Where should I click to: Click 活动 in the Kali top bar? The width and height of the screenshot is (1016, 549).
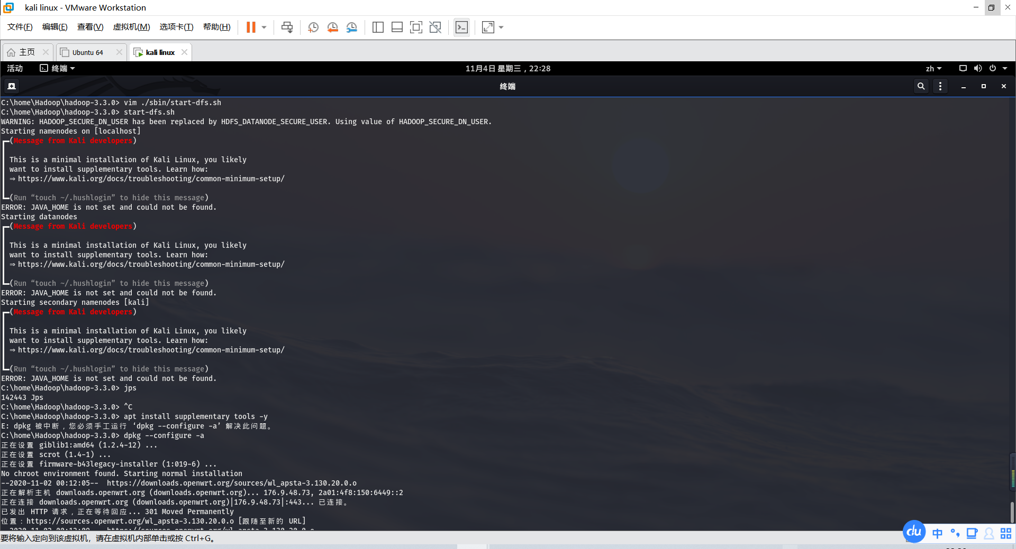click(x=15, y=68)
